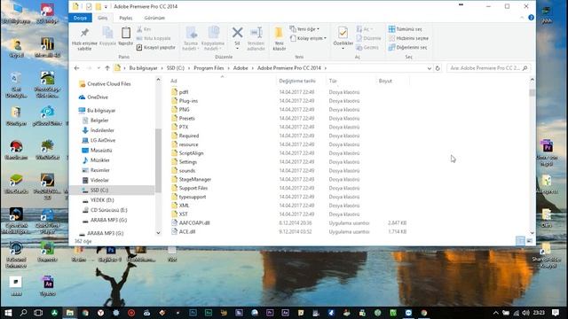Select the Plug-ins folder

pyautogui.click(x=185, y=101)
